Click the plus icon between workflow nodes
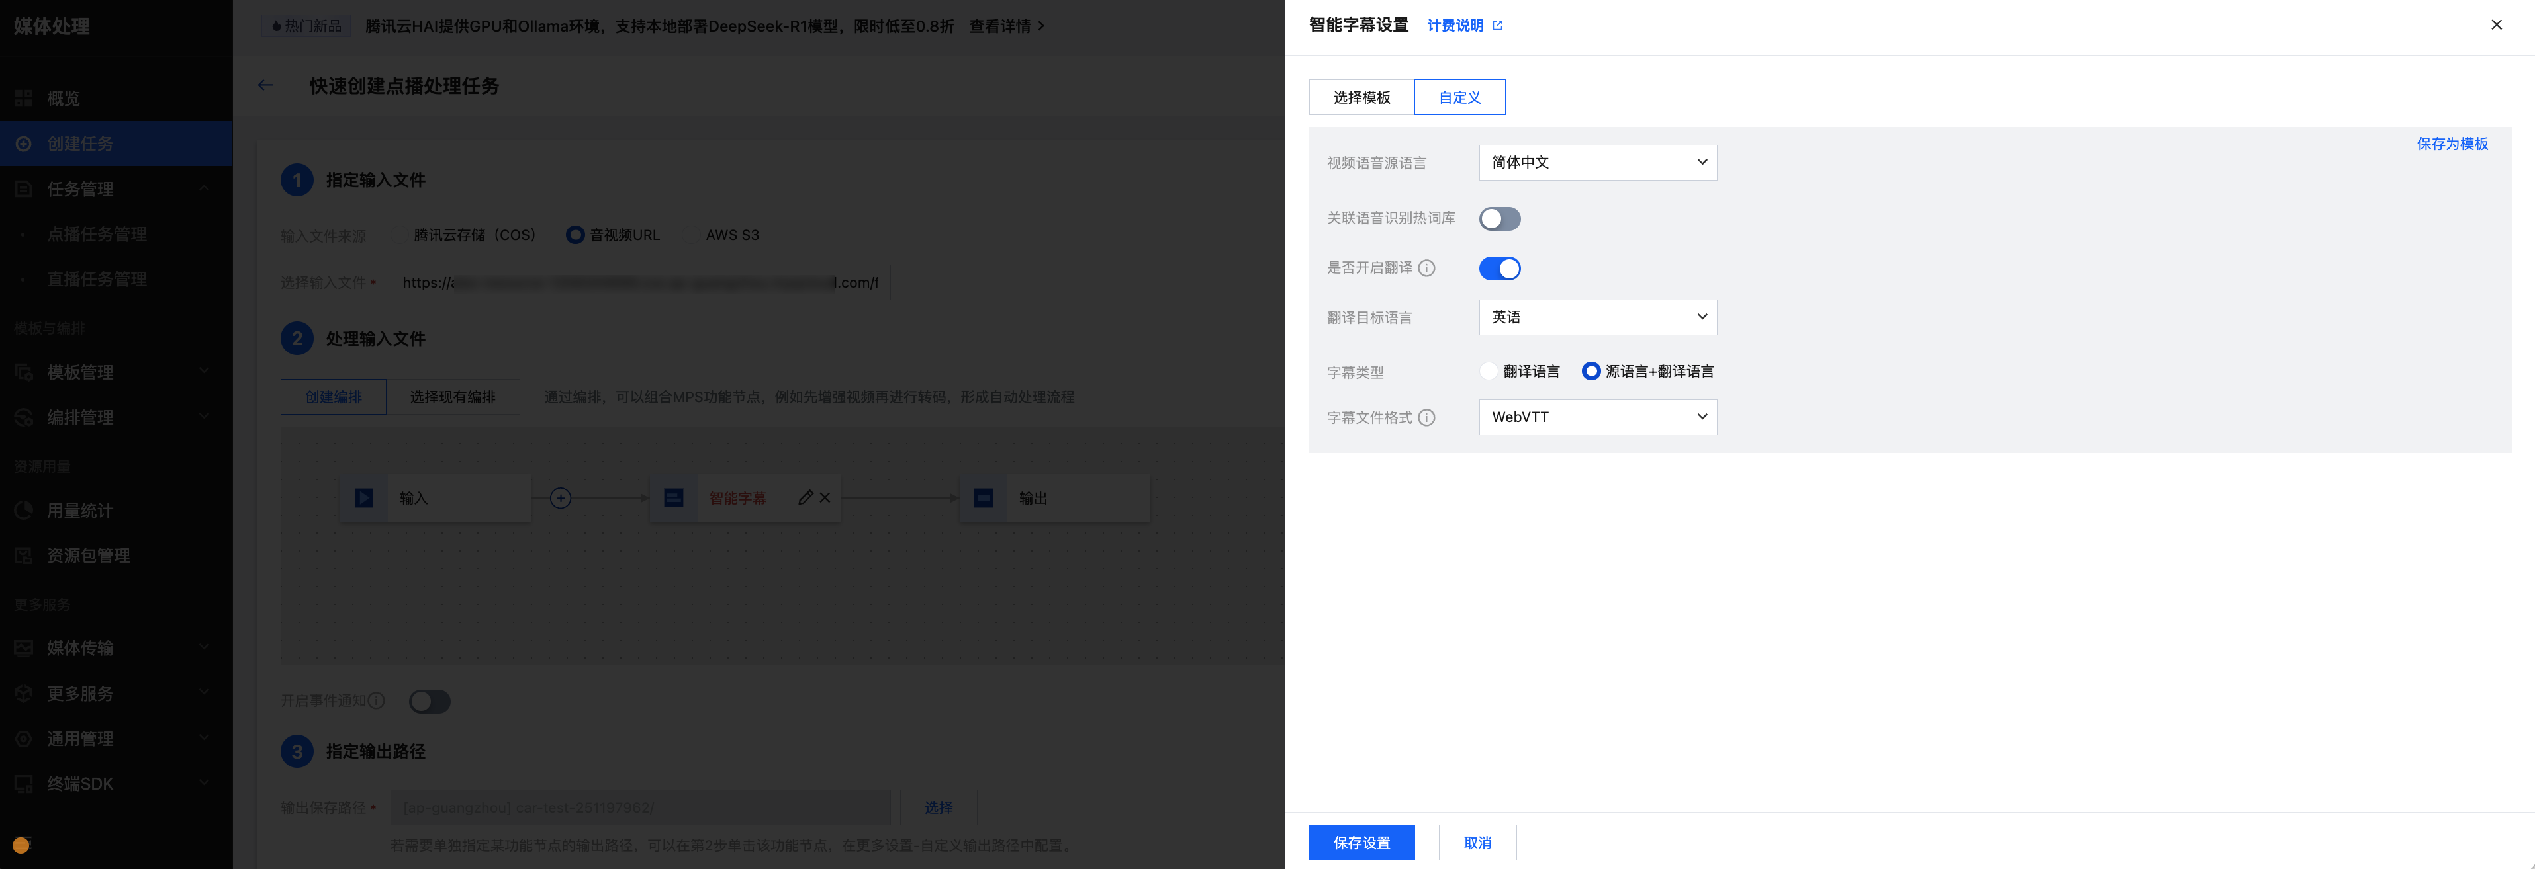Viewport: 2535px width, 869px height. (x=560, y=499)
